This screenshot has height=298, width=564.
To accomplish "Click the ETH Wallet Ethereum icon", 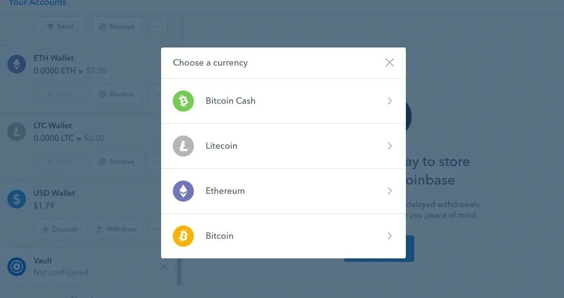I will pyautogui.click(x=17, y=64).
